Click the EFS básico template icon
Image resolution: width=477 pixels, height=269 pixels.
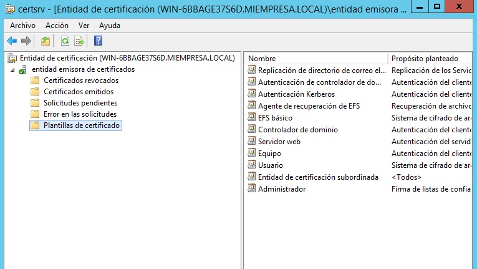click(x=252, y=118)
